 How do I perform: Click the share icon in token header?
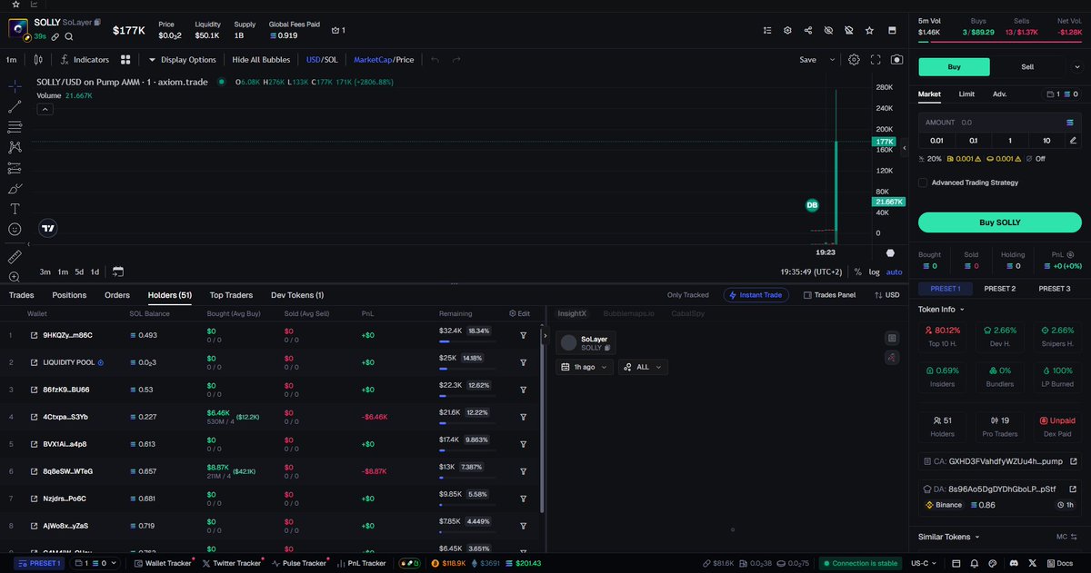(808, 30)
